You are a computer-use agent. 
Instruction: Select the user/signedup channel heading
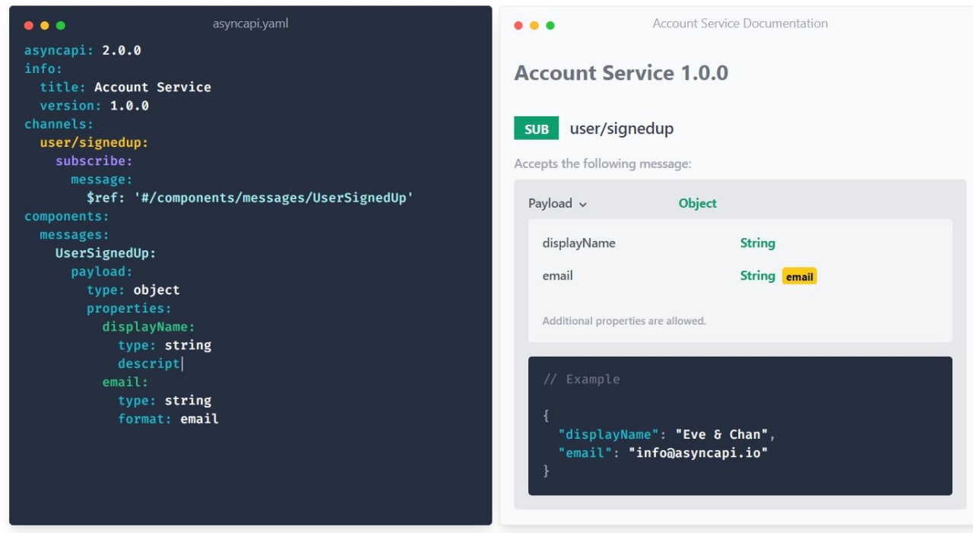(621, 128)
